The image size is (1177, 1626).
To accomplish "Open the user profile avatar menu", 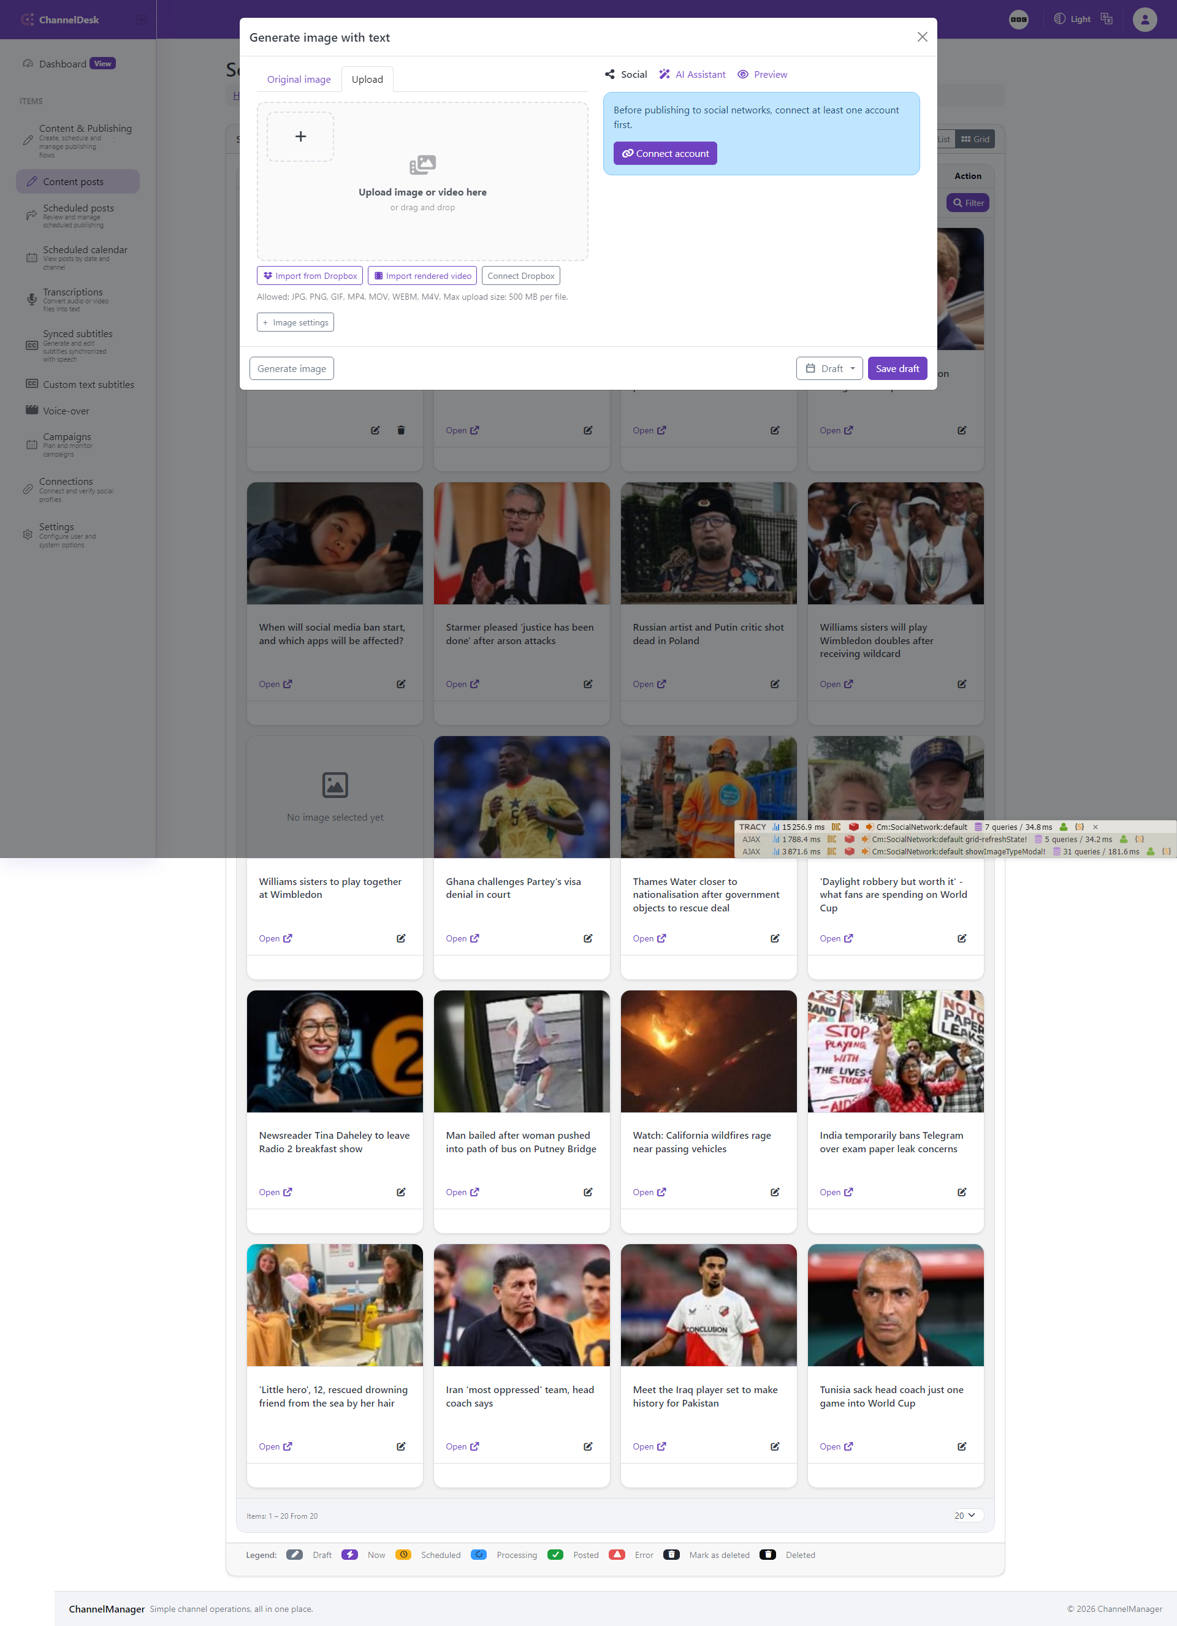I will [1145, 20].
